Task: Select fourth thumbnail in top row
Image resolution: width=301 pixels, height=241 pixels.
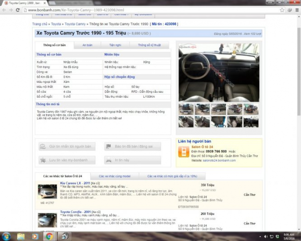Action: point(235,109)
